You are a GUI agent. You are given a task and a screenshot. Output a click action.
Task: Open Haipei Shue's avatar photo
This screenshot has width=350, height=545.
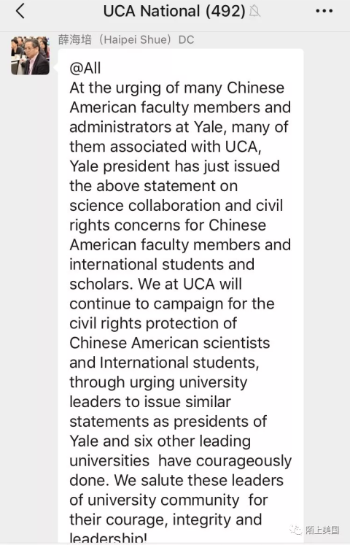pos(30,55)
